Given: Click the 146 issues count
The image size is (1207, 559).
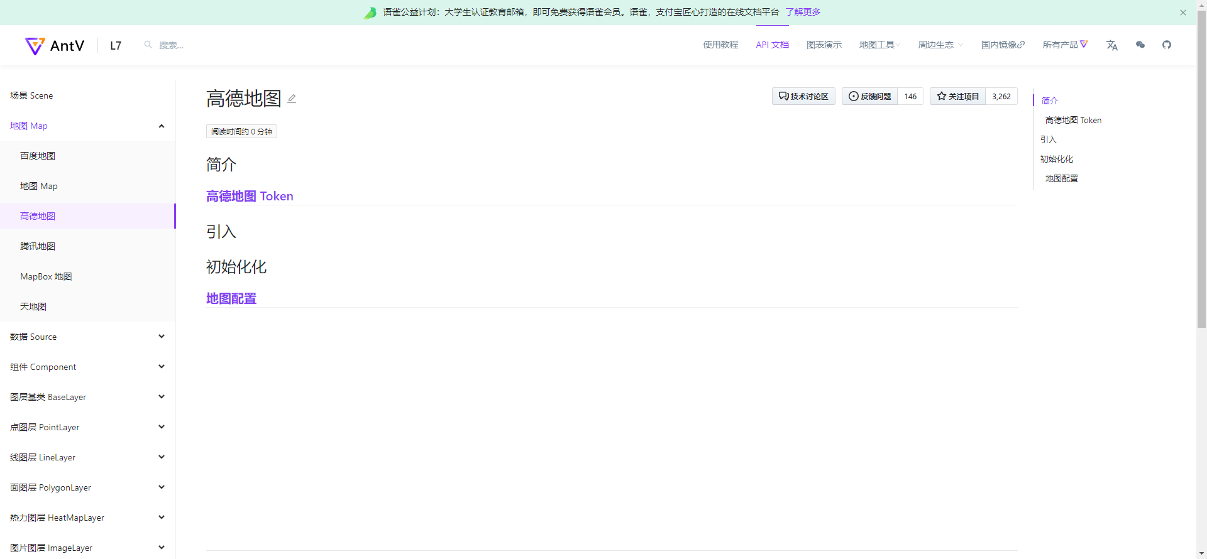Looking at the screenshot, I should pos(910,96).
